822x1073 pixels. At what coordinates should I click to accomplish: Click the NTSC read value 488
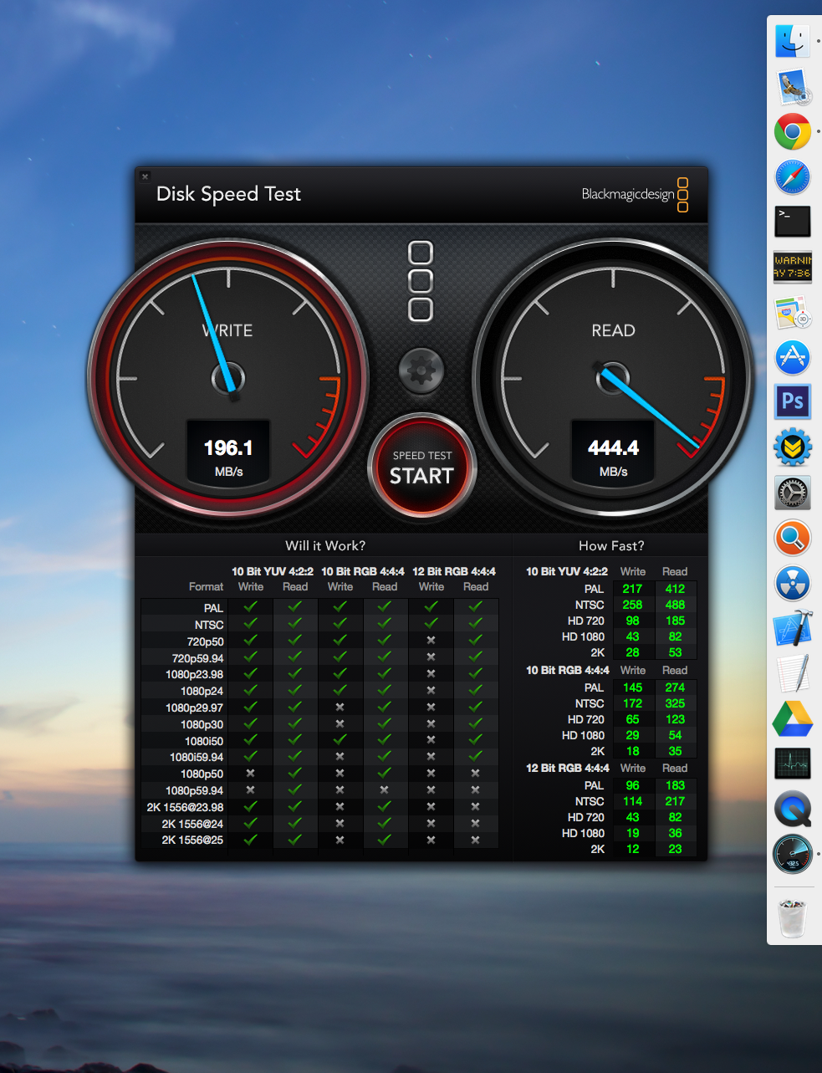(675, 605)
